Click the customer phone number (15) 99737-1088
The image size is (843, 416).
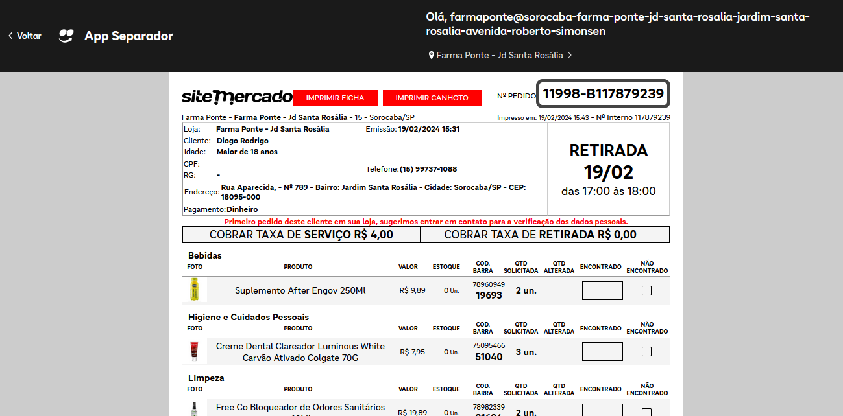coord(428,169)
